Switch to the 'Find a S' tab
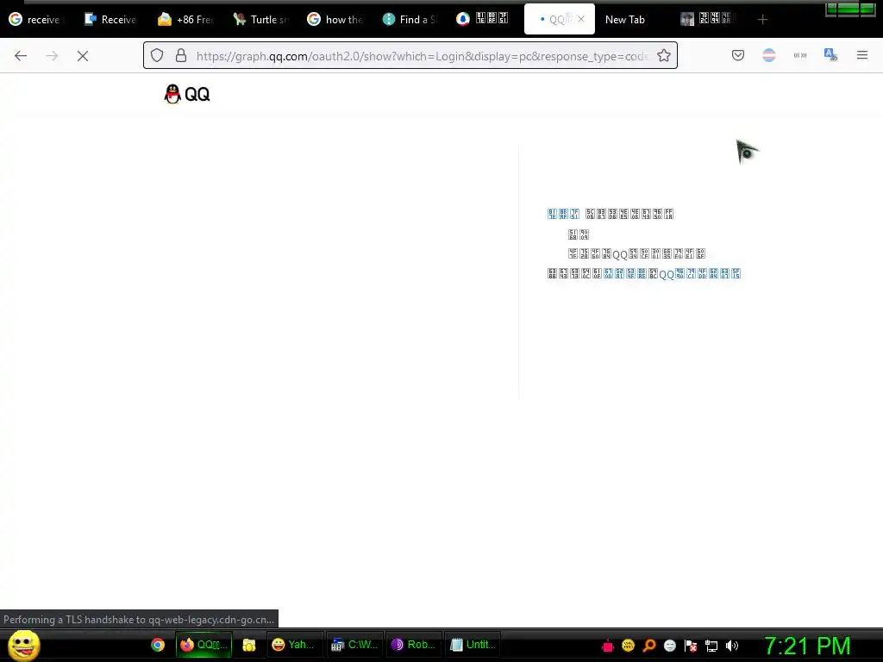 pyautogui.click(x=410, y=20)
